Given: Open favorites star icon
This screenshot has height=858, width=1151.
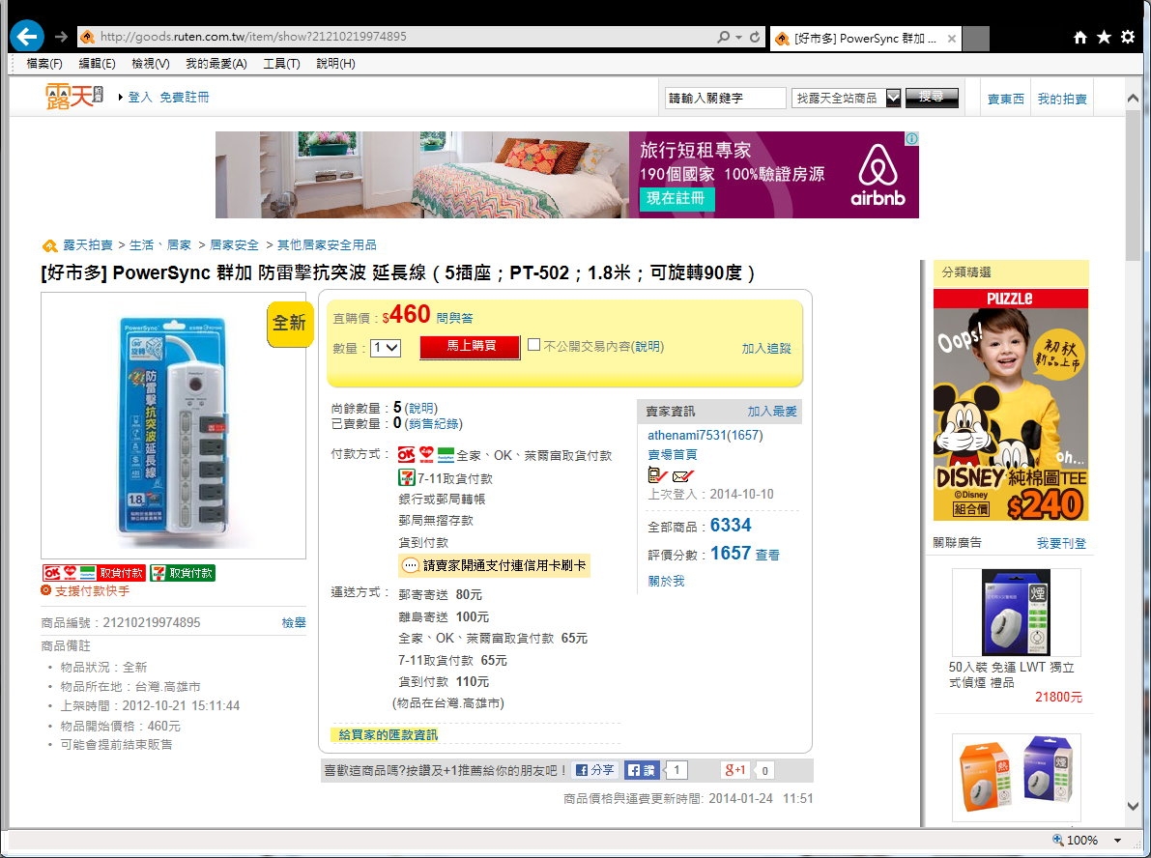Looking at the screenshot, I should click(1104, 37).
